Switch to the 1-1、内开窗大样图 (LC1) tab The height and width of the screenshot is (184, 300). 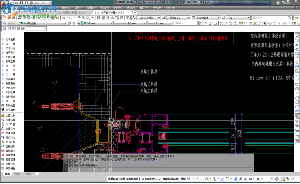point(71,13)
